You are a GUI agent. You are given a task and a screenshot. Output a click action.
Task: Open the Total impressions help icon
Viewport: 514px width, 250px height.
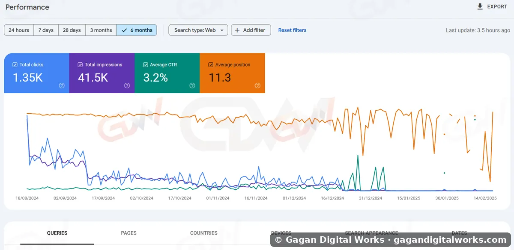click(x=127, y=85)
